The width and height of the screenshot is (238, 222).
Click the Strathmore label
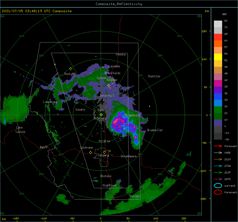pyautogui.click(x=129, y=156)
